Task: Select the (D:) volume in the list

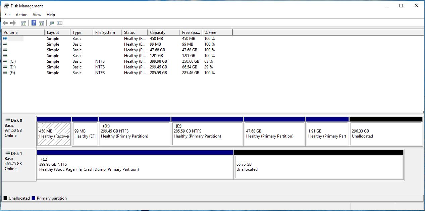Action: [12, 67]
